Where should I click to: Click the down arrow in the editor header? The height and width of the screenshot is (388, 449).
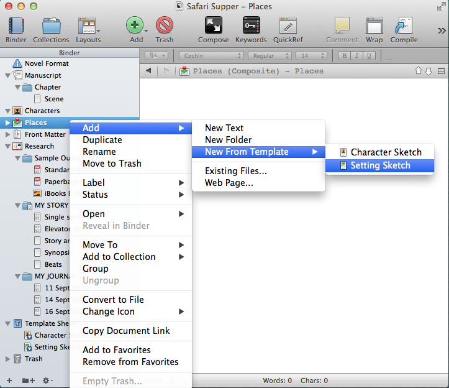coord(429,71)
